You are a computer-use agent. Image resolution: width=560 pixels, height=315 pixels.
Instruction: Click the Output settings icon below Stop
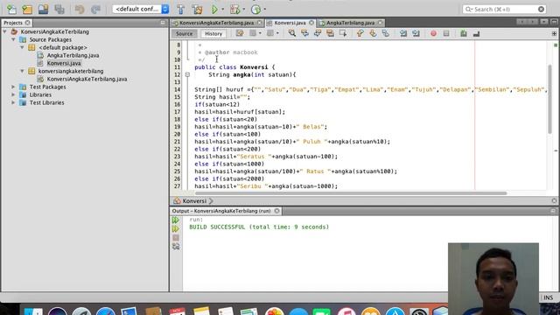[x=176, y=247]
